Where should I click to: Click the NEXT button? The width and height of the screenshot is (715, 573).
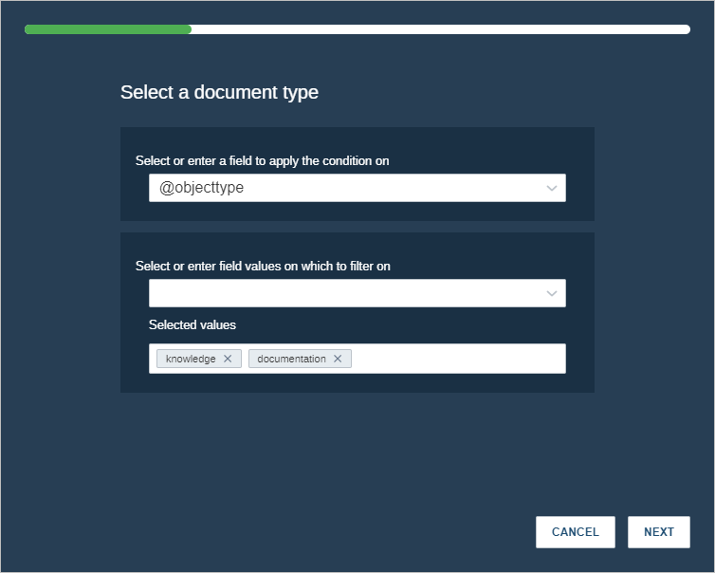658,532
